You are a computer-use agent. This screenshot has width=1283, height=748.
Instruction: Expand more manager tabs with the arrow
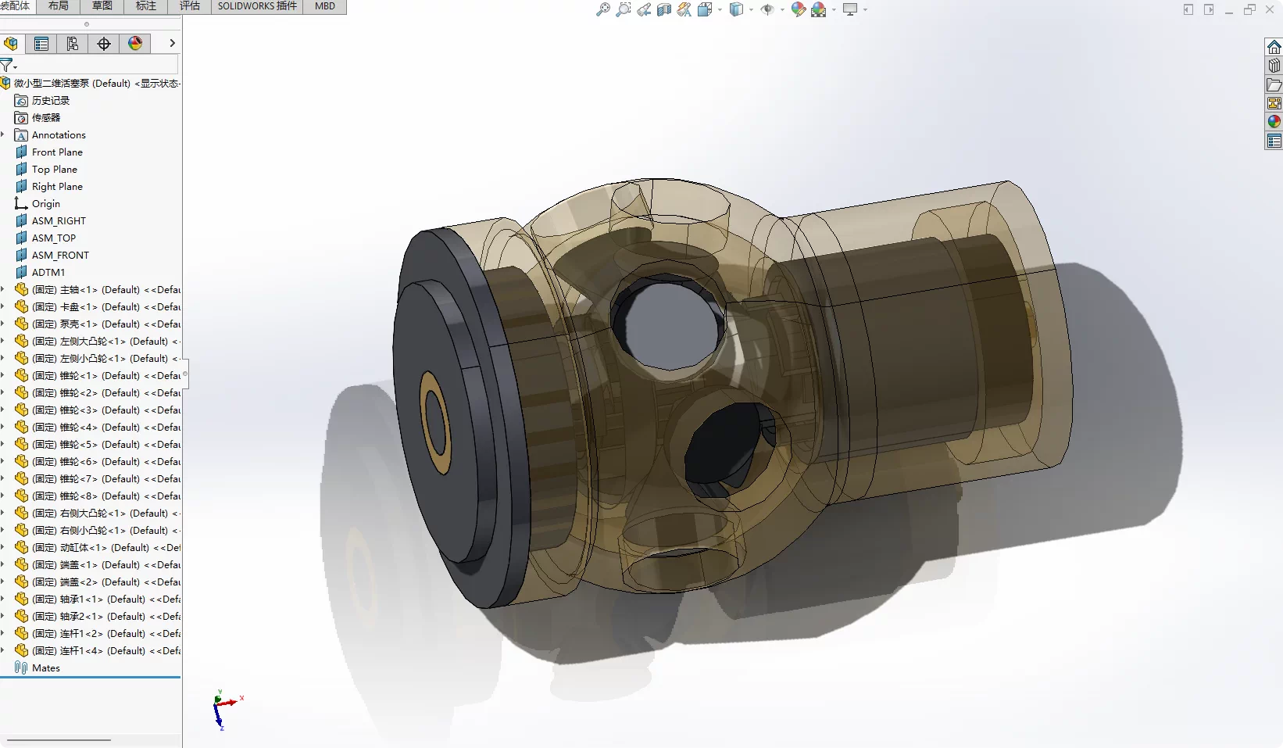click(172, 43)
